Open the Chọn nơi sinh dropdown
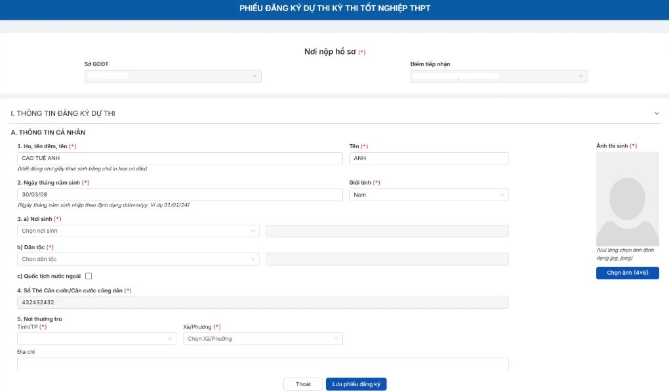This screenshot has width=669, height=392. (x=138, y=231)
